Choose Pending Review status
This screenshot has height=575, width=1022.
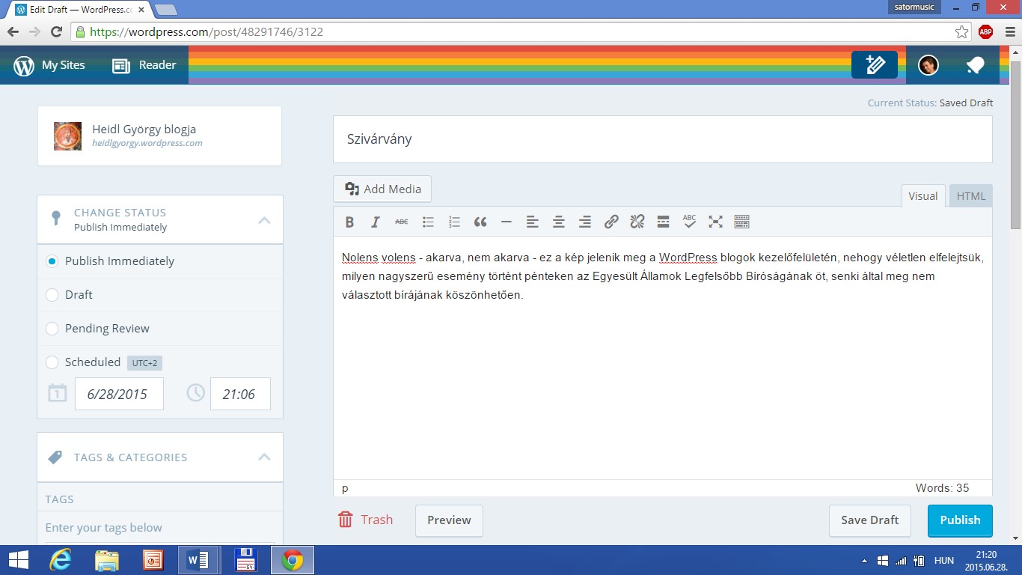[52, 329]
